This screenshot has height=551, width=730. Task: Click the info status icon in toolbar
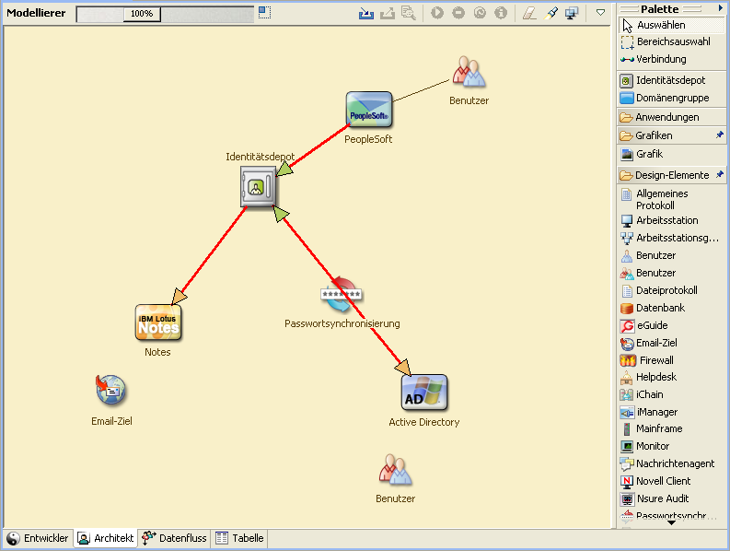[x=501, y=13]
